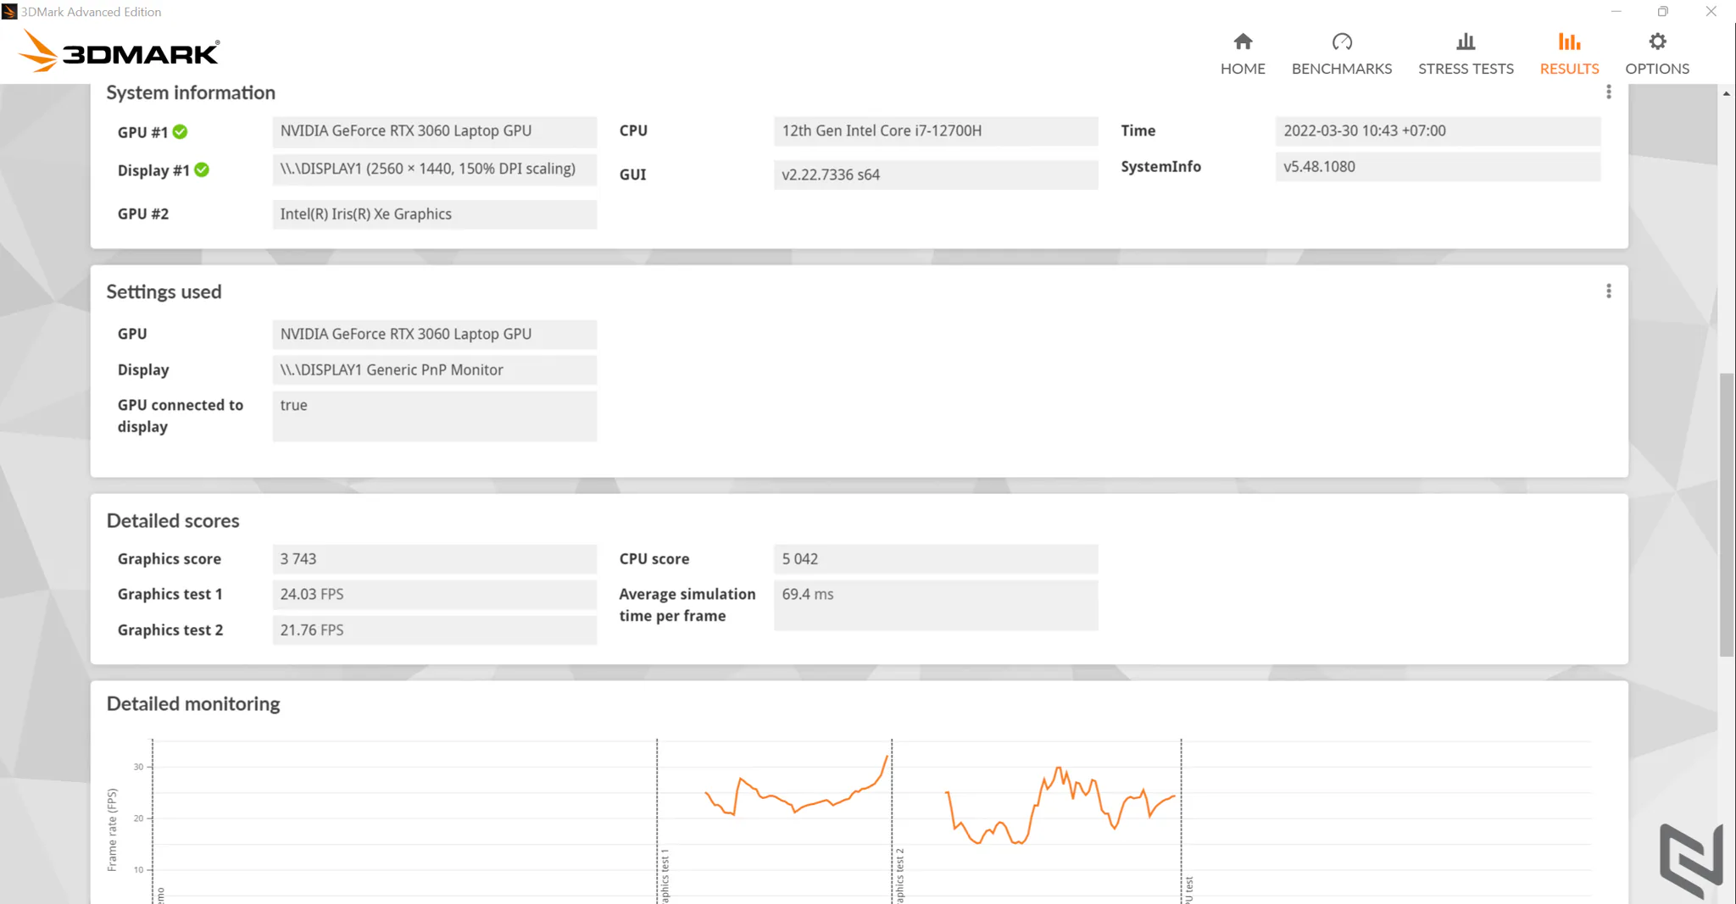Viewport: 1736px width, 904px height.
Task: Select the Results tab
Action: click(x=1569, y=55)
